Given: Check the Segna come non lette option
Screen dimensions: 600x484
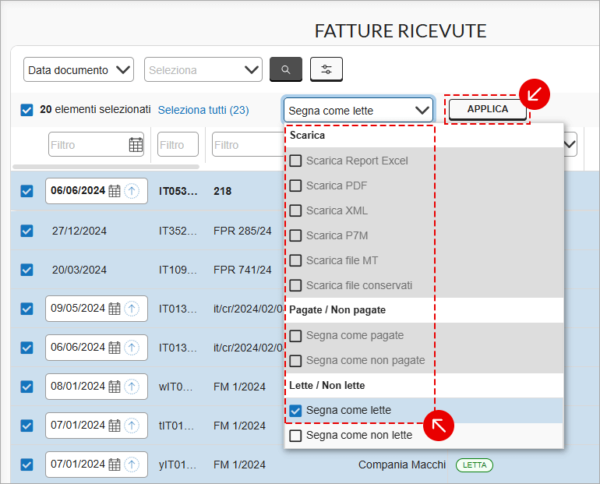Looking at the screenshot, I should pyautogui.click(x=295, y=436).
